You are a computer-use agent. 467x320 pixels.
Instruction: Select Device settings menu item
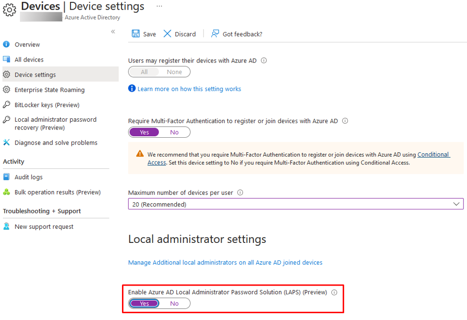click(x=60, y=74)
